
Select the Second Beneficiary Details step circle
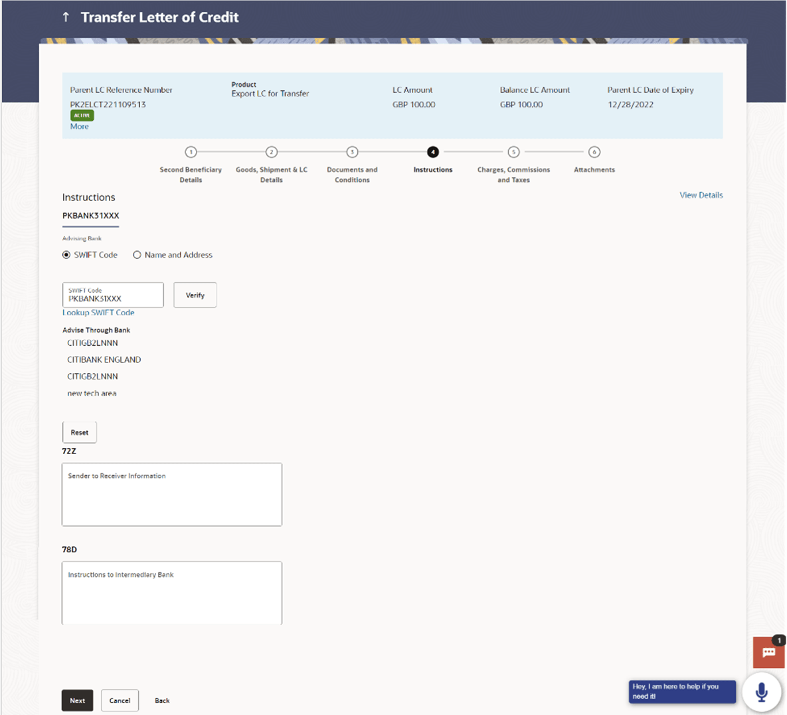[x=191, y=152]
